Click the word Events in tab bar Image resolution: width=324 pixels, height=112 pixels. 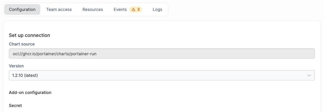coord(120,9)
